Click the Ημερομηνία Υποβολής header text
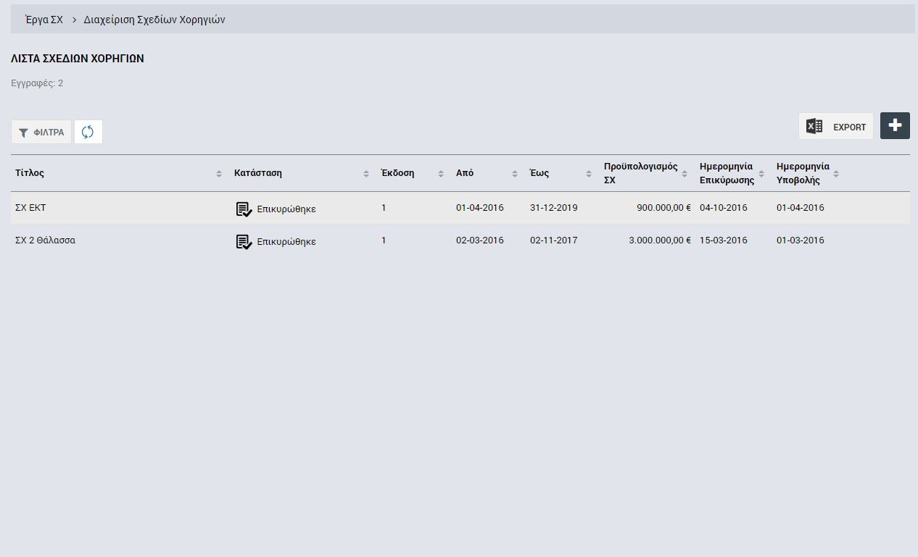 tap(803, 173)
